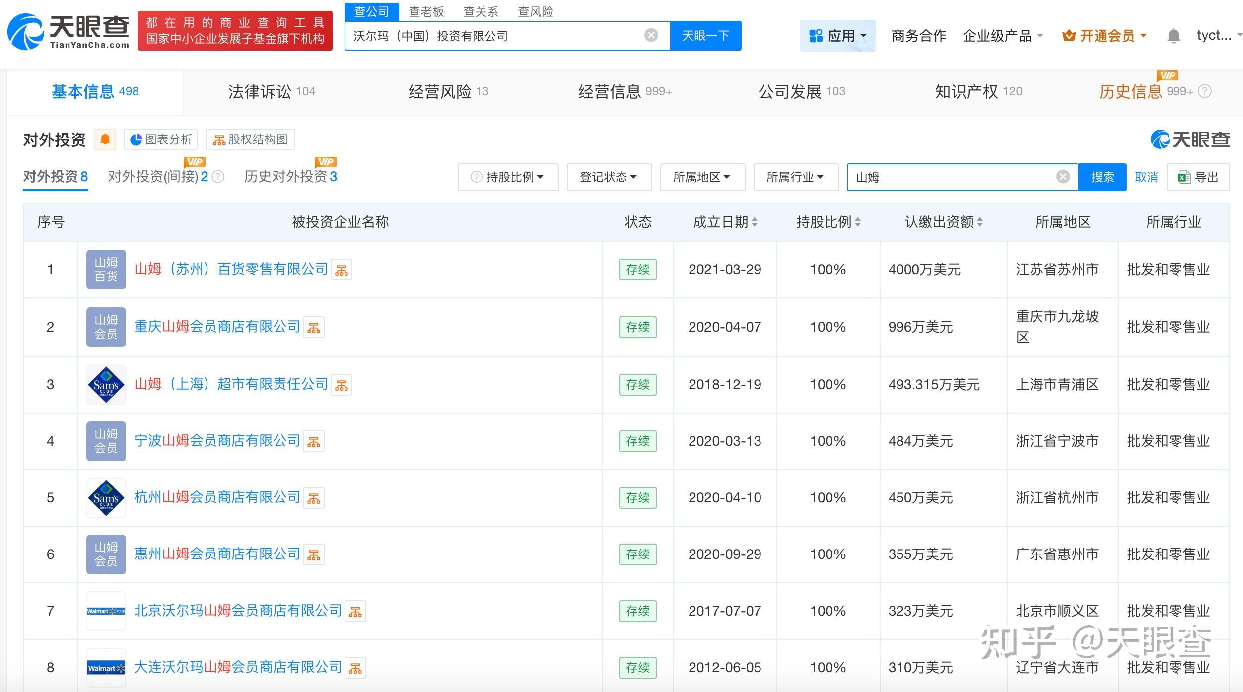Click the orange alert bell next to 对外投资

click(105, 139)
